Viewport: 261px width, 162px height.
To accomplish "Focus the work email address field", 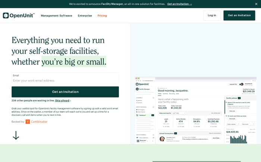I will [65, 79].
